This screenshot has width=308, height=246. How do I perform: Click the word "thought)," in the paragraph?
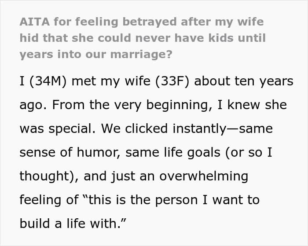pos(49,176)
